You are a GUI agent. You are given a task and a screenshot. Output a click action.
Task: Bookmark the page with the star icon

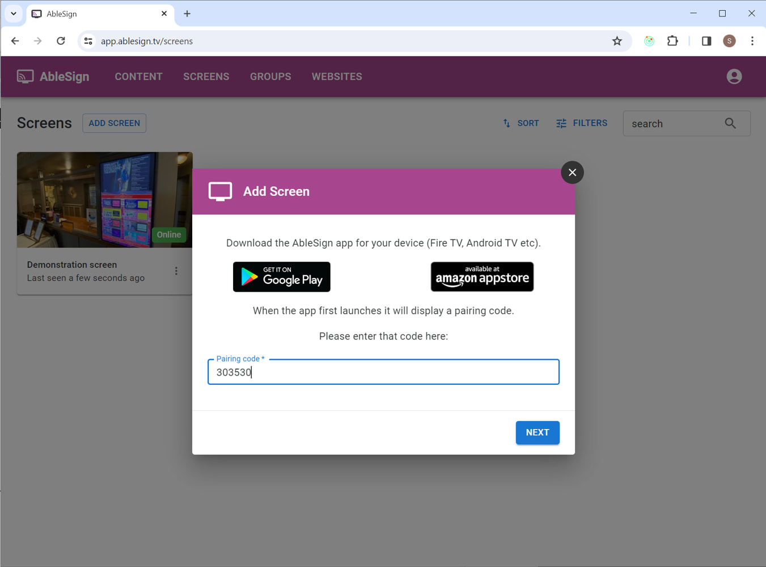(x=617, y=41)
